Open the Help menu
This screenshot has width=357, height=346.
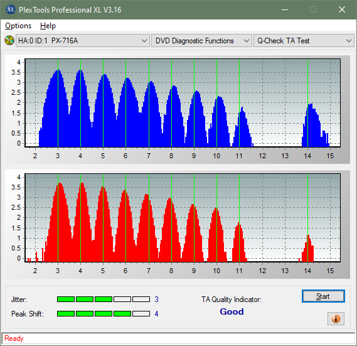click(x=48, y=26)
